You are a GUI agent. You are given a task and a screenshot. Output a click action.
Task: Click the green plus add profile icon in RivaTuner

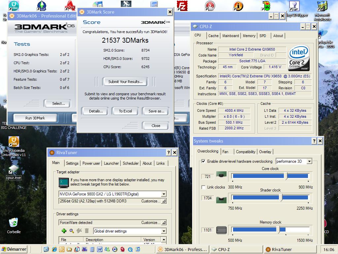point(64,231)
